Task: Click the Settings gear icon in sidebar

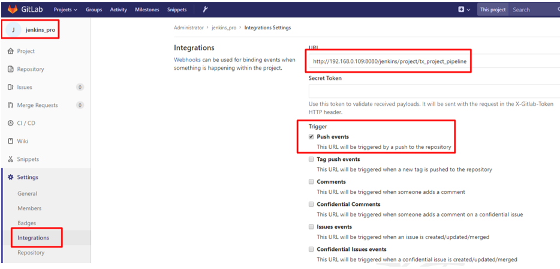Action: (x=10, y=177)
